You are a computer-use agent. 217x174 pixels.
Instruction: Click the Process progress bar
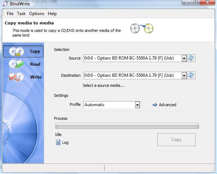127,126
